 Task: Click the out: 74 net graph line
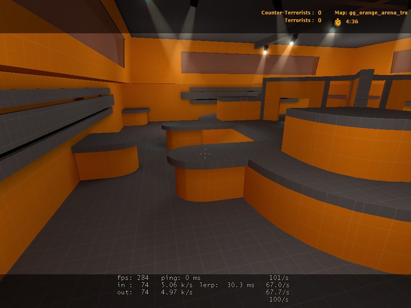coord(133,292)
